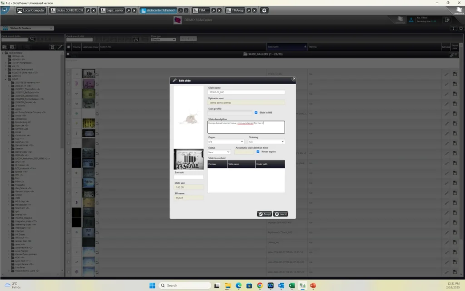Click the Slide description text area

click(246, 127)
